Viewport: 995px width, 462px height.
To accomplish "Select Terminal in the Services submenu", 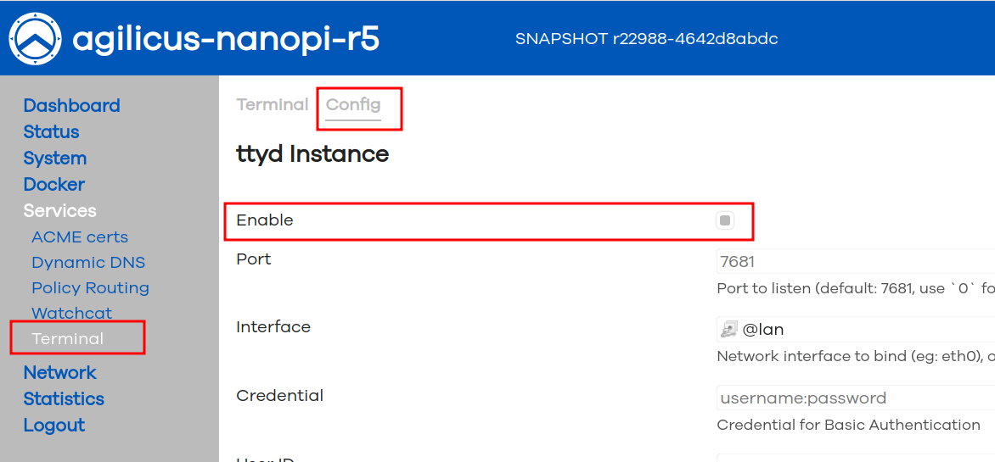I will click(67, 339).
